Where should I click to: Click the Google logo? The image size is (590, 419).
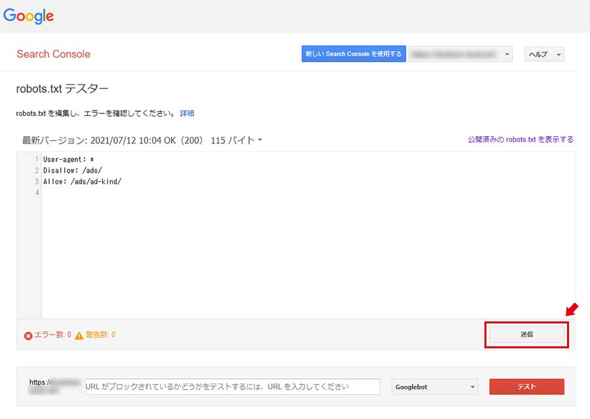29,16
